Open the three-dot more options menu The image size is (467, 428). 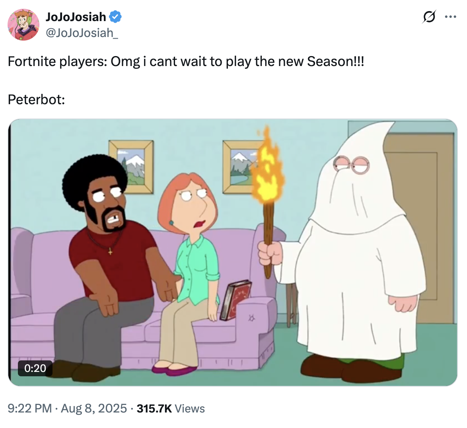pos(450,17)
